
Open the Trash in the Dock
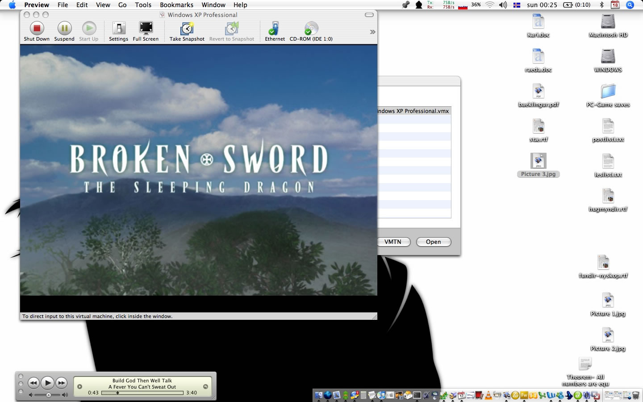pos(636,395)
